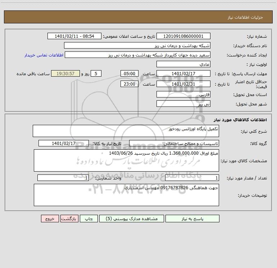This screenshot has width=277, height=268.
Task: Click remaining time countdown 19:30:57
Action: coord(65,73)
